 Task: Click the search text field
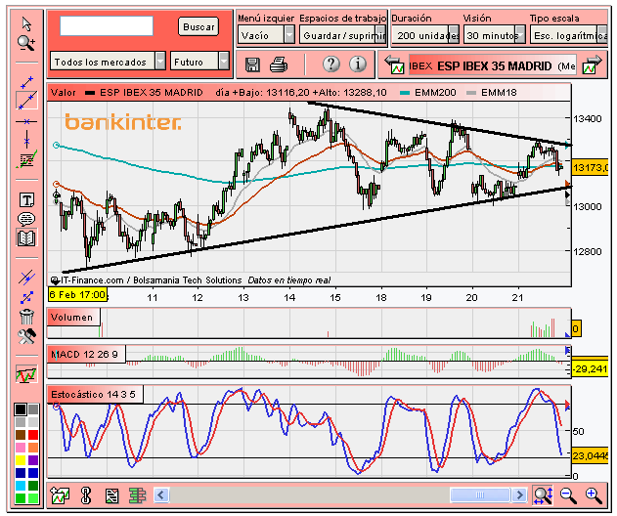(x=107, y=26)
